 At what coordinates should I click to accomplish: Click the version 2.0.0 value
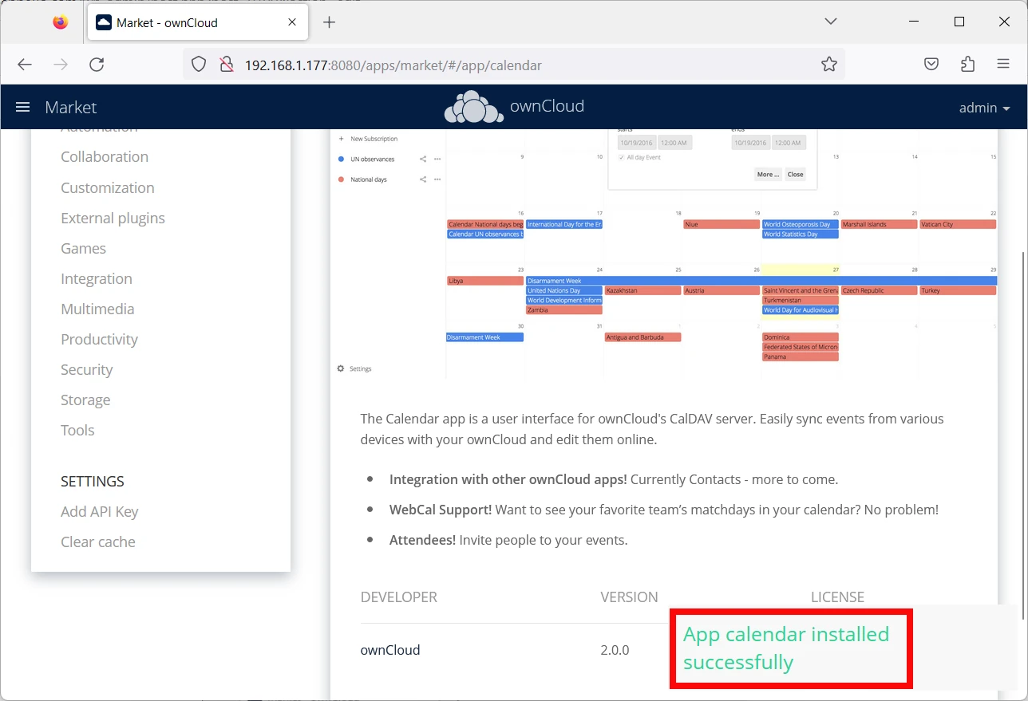[x=615, y=650]
